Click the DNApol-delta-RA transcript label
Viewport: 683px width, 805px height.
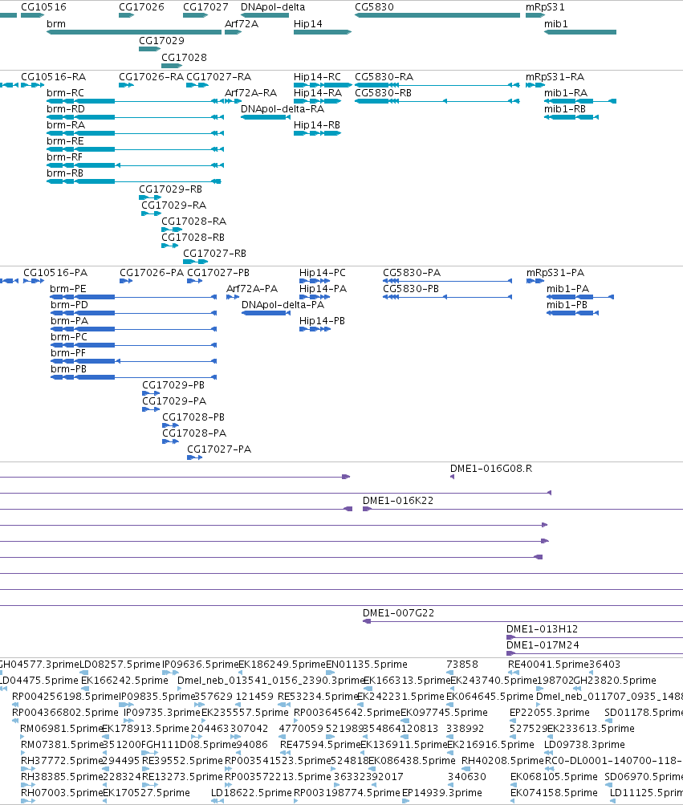283,109
